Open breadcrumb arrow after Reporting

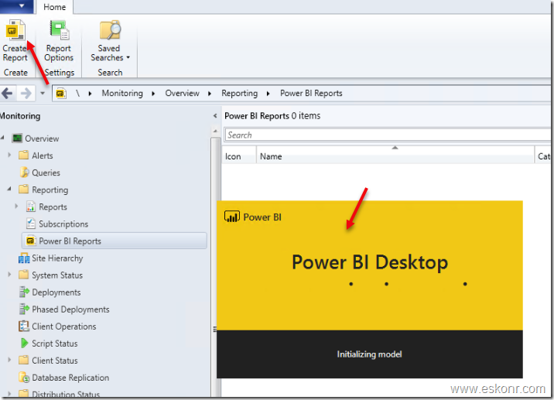(x=268, y=94)
